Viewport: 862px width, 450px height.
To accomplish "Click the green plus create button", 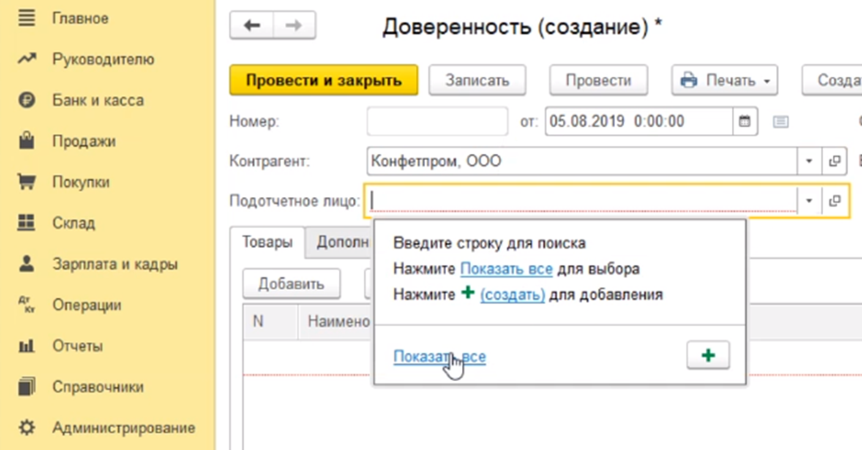I will click(x=708, y=355).
